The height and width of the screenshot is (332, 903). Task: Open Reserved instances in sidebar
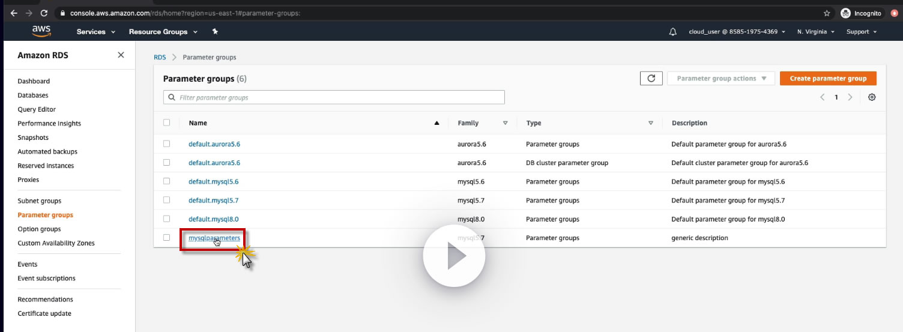(46, 166)
